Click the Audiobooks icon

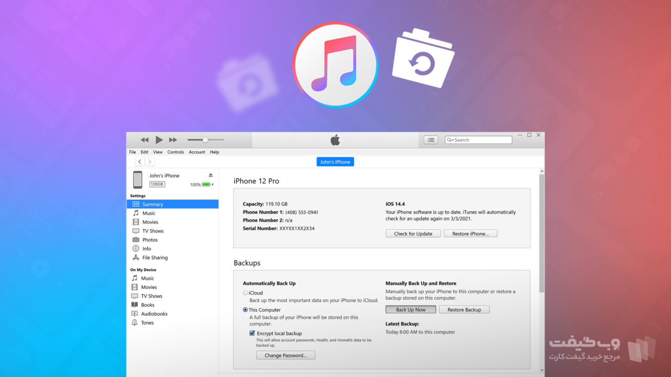point(135,314)
